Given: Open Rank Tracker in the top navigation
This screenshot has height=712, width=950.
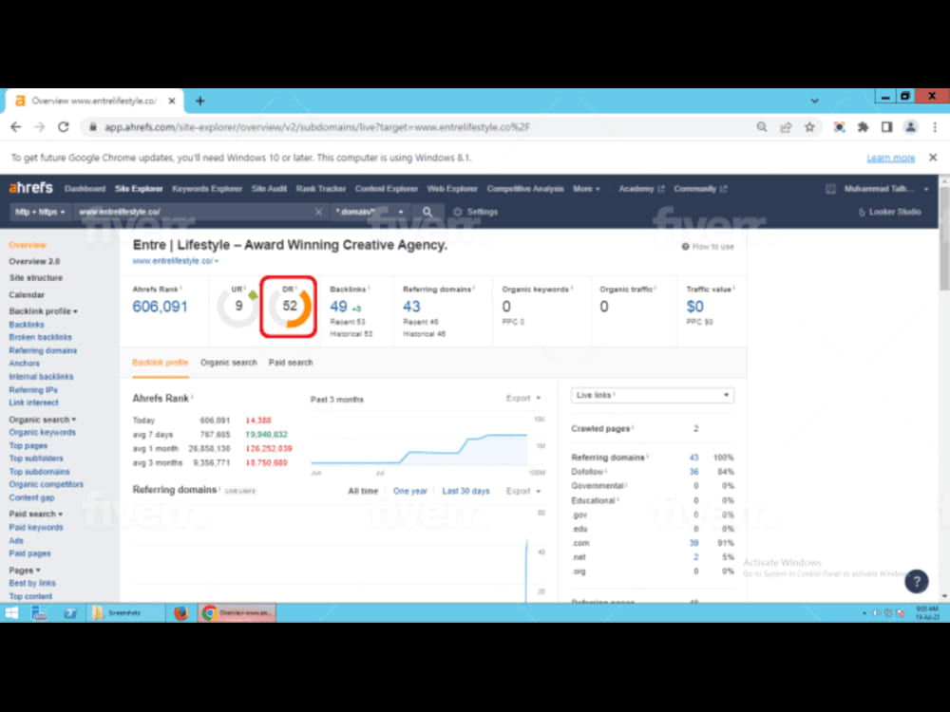Looking at the screenshot, I should (x=321, y=189).
